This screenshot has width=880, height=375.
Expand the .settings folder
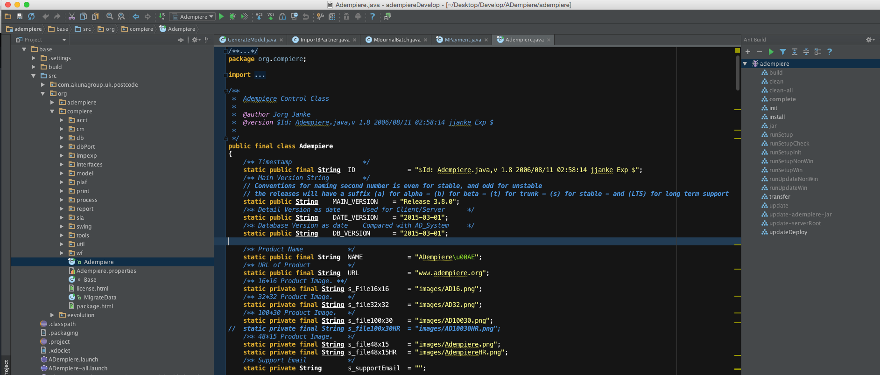pos(33,58)
